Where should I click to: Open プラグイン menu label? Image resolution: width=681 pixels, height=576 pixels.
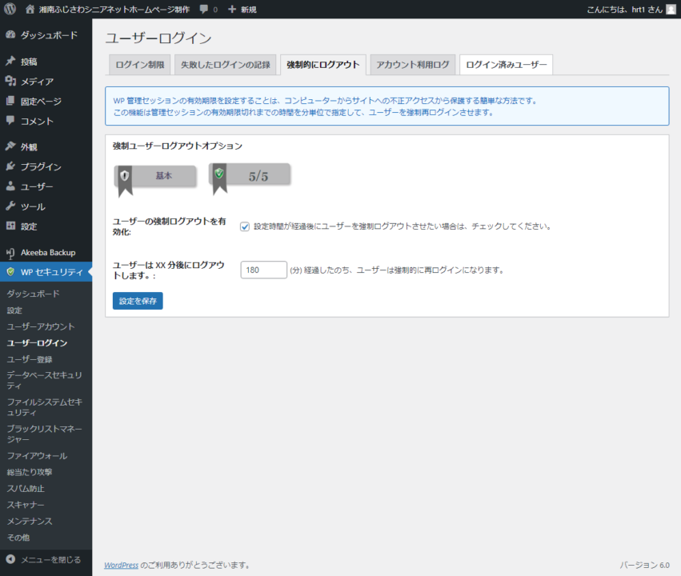tap(41, 166)
